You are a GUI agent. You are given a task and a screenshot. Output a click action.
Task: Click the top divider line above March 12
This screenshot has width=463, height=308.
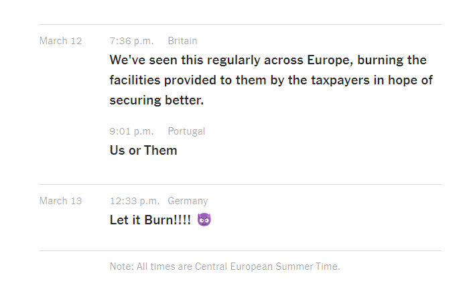click(241, 24)
